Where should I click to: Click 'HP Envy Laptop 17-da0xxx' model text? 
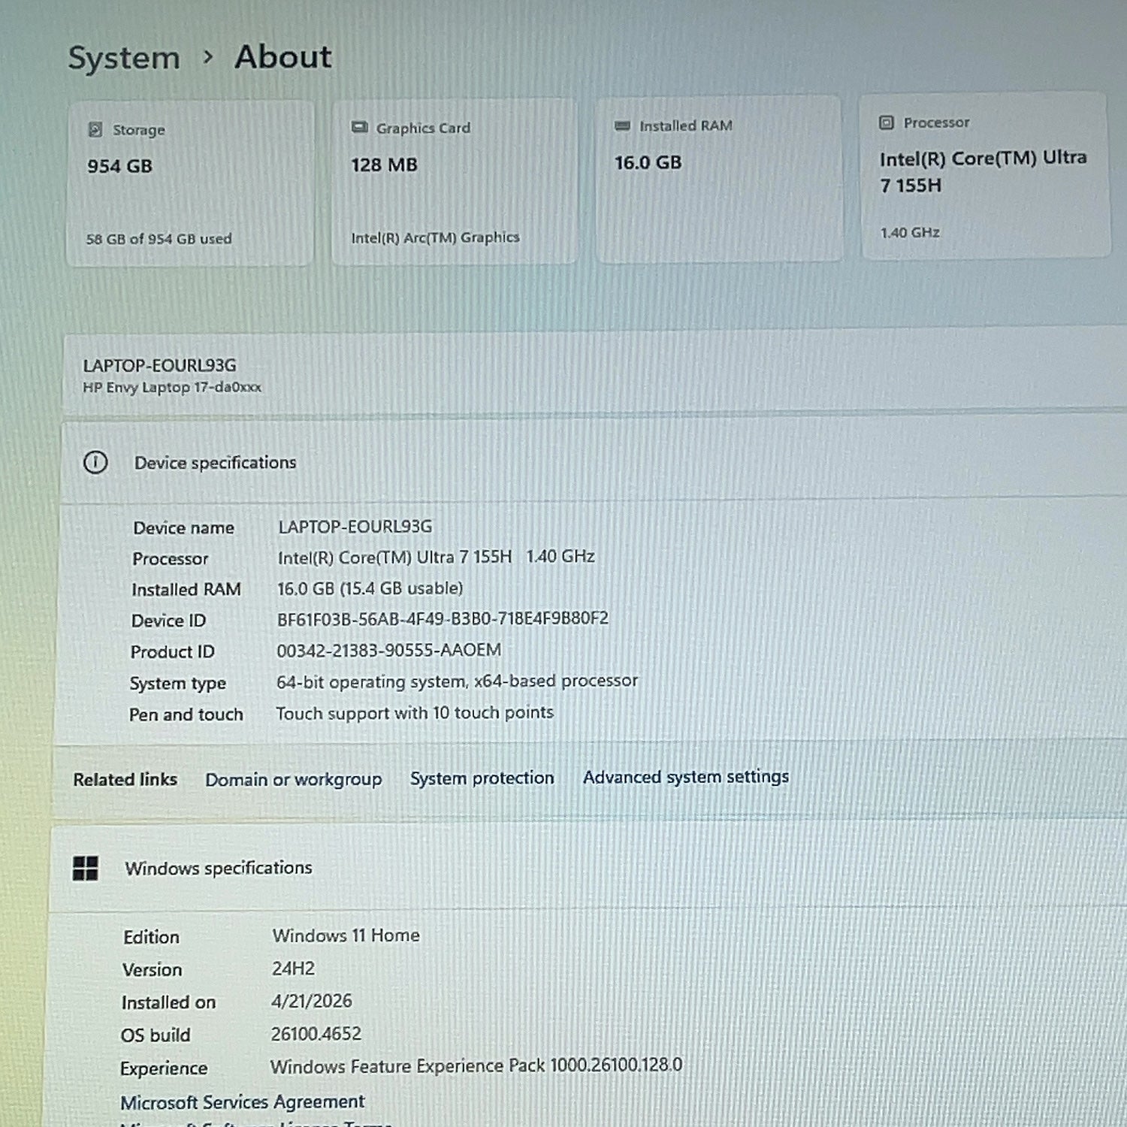pos(172,388)
